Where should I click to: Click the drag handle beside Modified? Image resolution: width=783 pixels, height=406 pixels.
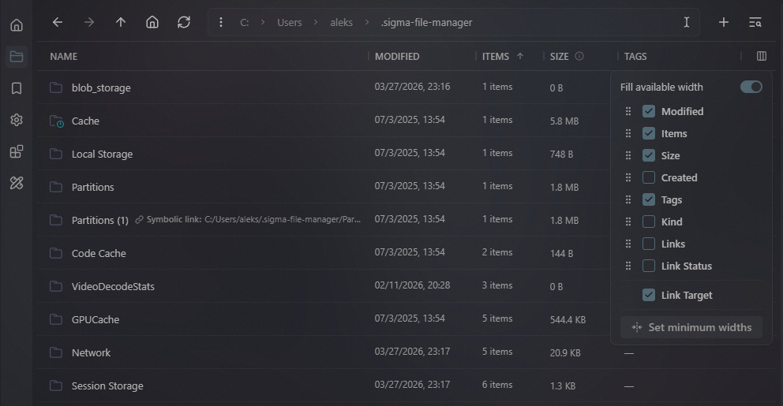pos(628,111)
